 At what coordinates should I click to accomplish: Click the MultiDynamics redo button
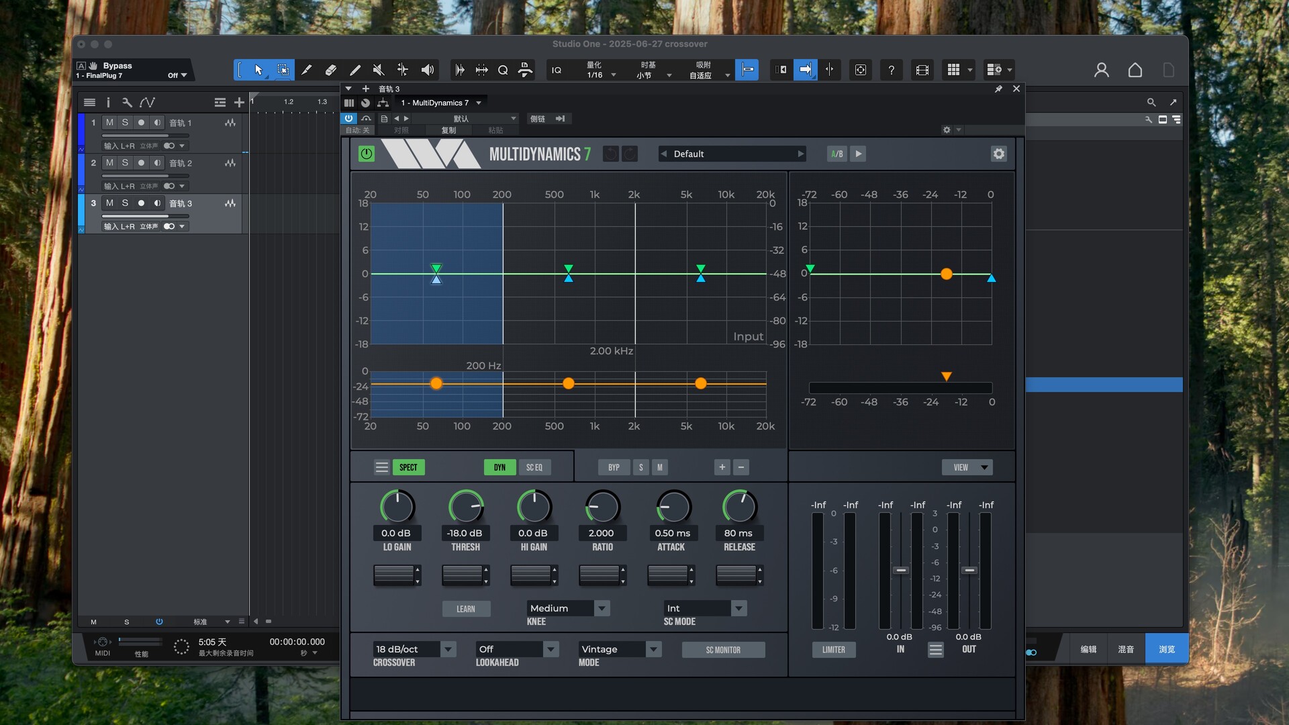click(630, 154)
